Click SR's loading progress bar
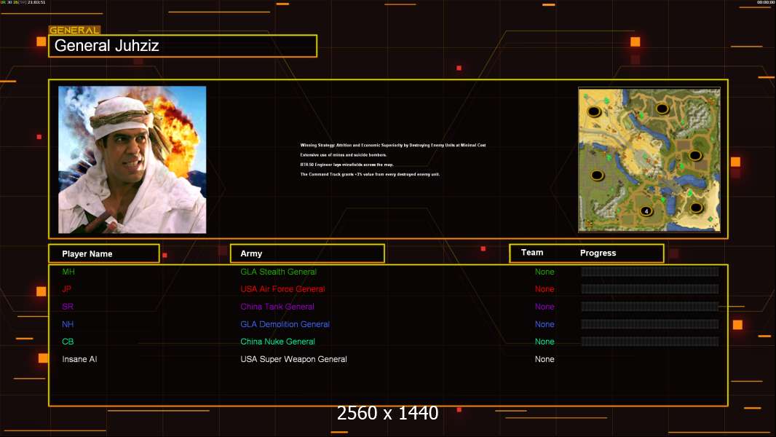The image size is (776, 437). pyautogui.click(x=650, y=307)
